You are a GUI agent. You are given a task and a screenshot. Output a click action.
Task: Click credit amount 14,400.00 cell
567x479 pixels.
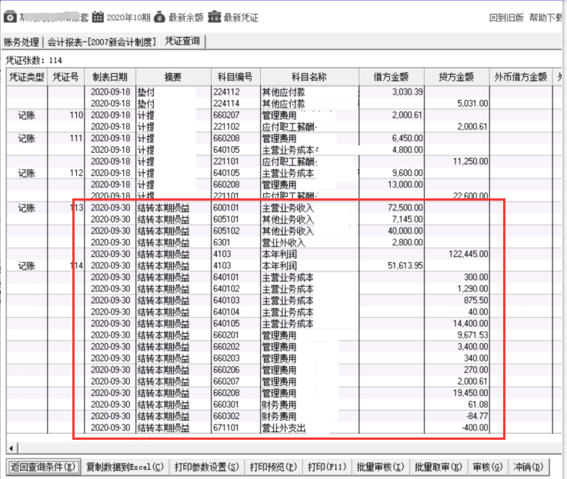(456, 324)
